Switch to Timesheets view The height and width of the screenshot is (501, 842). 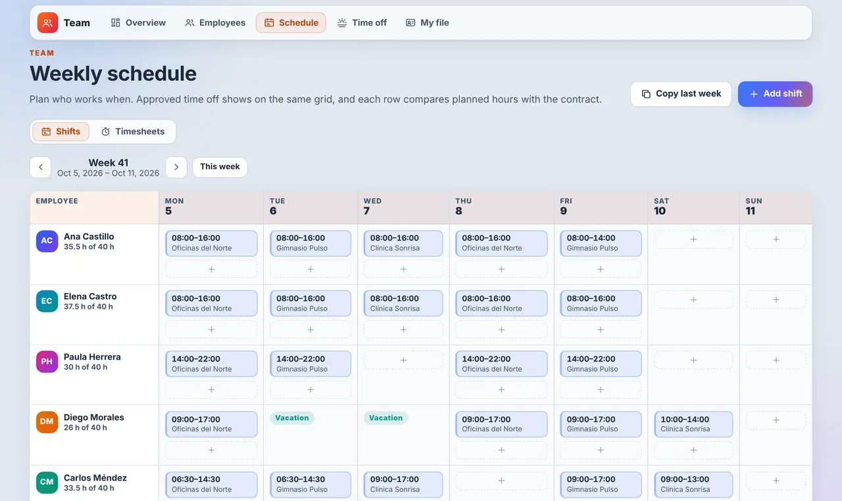coord(133,131)
